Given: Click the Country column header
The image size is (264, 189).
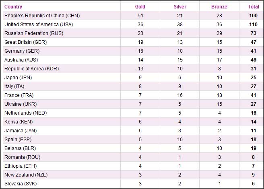Looking at the screenshot, I should (x=13, y=7).
